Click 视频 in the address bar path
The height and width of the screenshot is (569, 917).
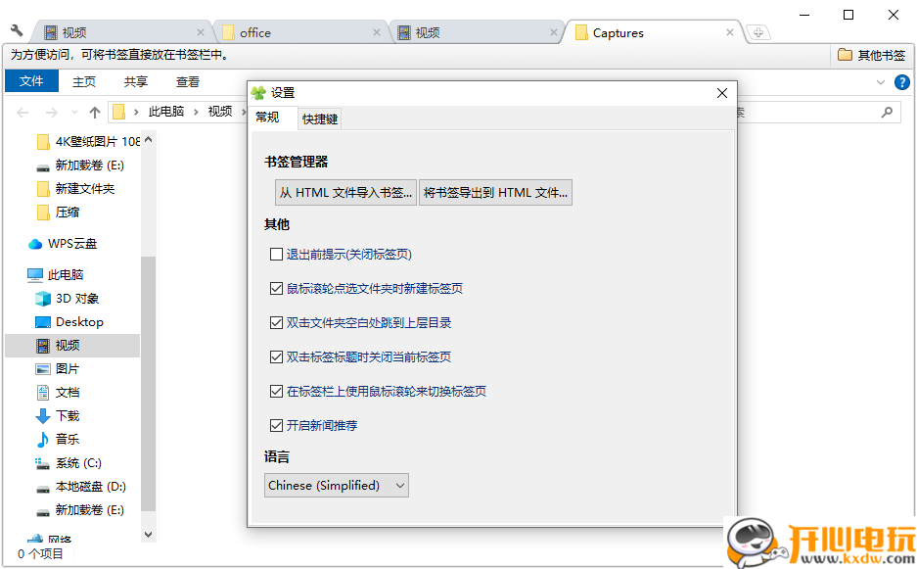(x=220, y=112)
